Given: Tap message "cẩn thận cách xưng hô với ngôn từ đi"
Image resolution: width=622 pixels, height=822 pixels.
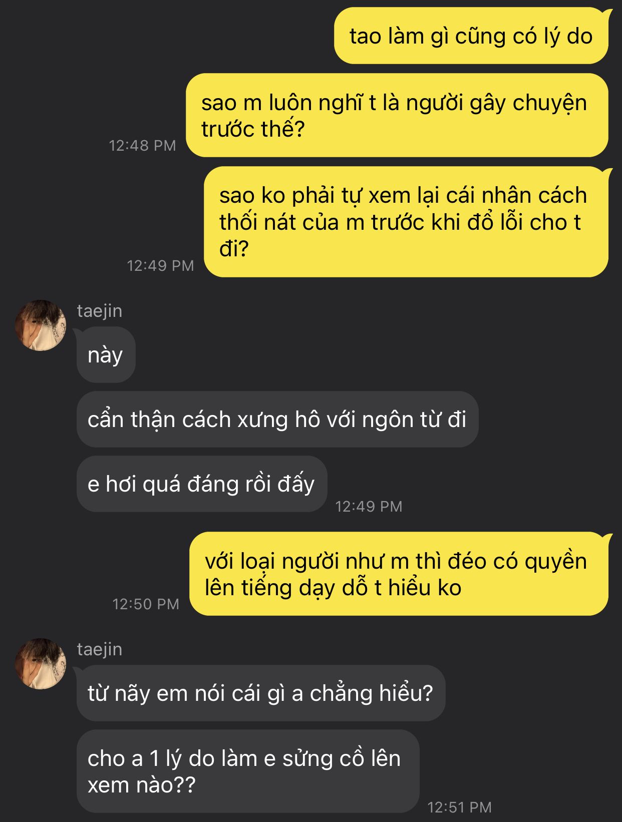Looking at the screenshot, I should [277, 420].
